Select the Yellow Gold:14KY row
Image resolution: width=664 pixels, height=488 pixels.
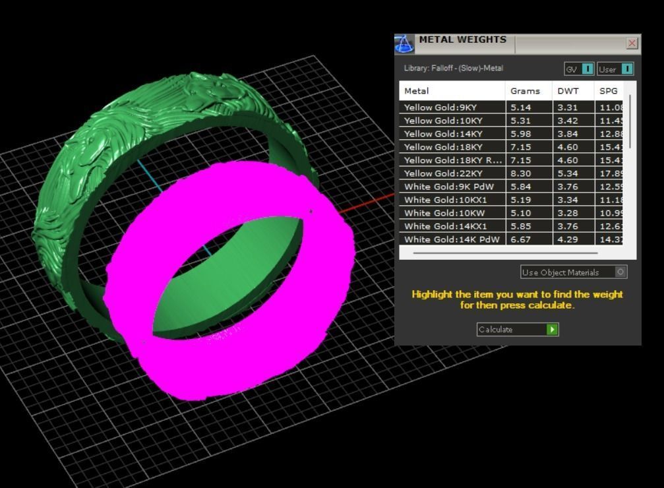[511, 133]
